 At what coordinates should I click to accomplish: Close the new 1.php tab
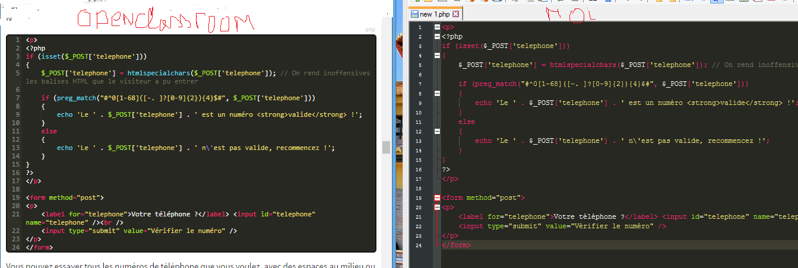(x=455, y=14)
